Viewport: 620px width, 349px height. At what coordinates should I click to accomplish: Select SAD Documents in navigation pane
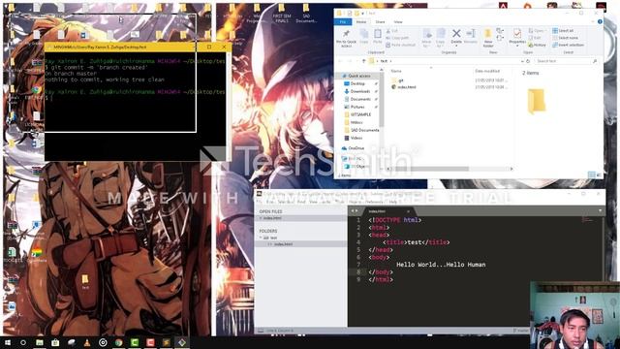pyautogui.click(x=364, y=130)
